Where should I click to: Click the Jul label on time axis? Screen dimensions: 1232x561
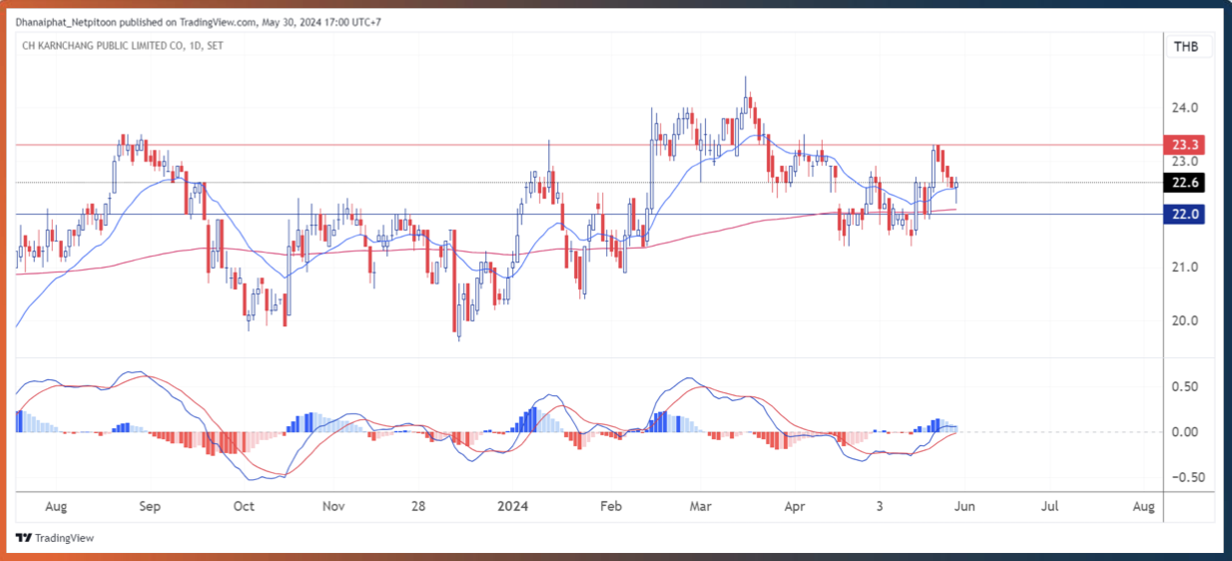point(1050,507)
